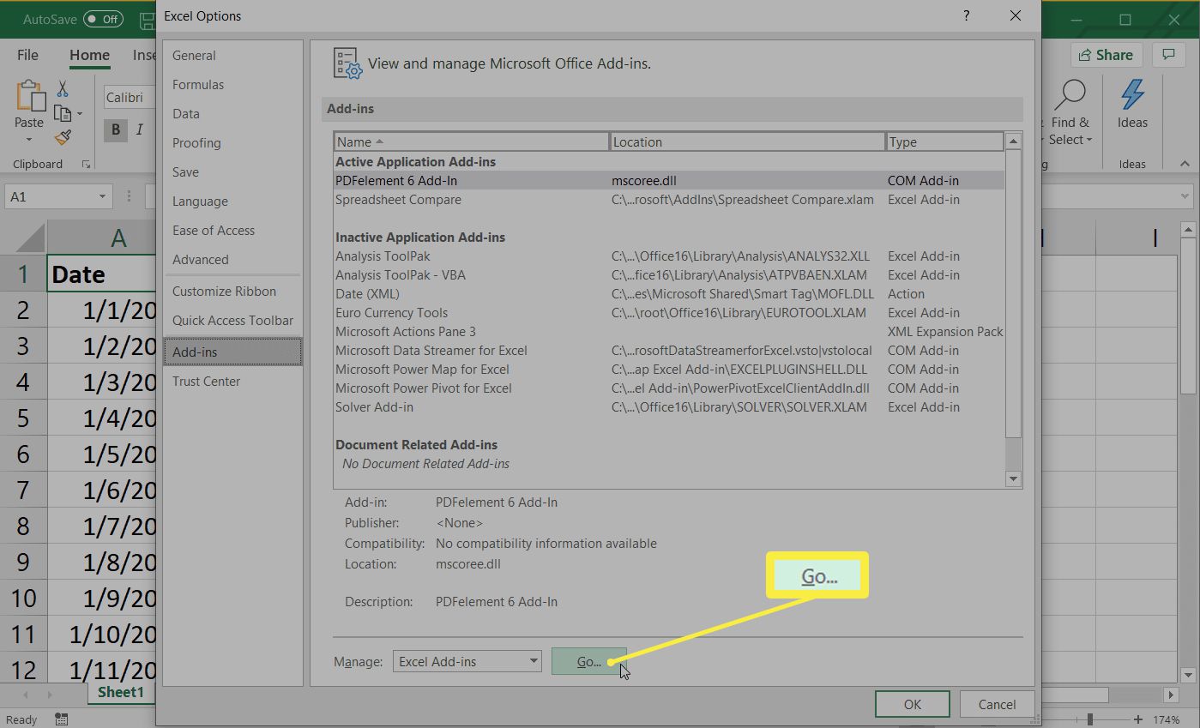Select the Sheet1 worksheet tab

tap(120, 692)
